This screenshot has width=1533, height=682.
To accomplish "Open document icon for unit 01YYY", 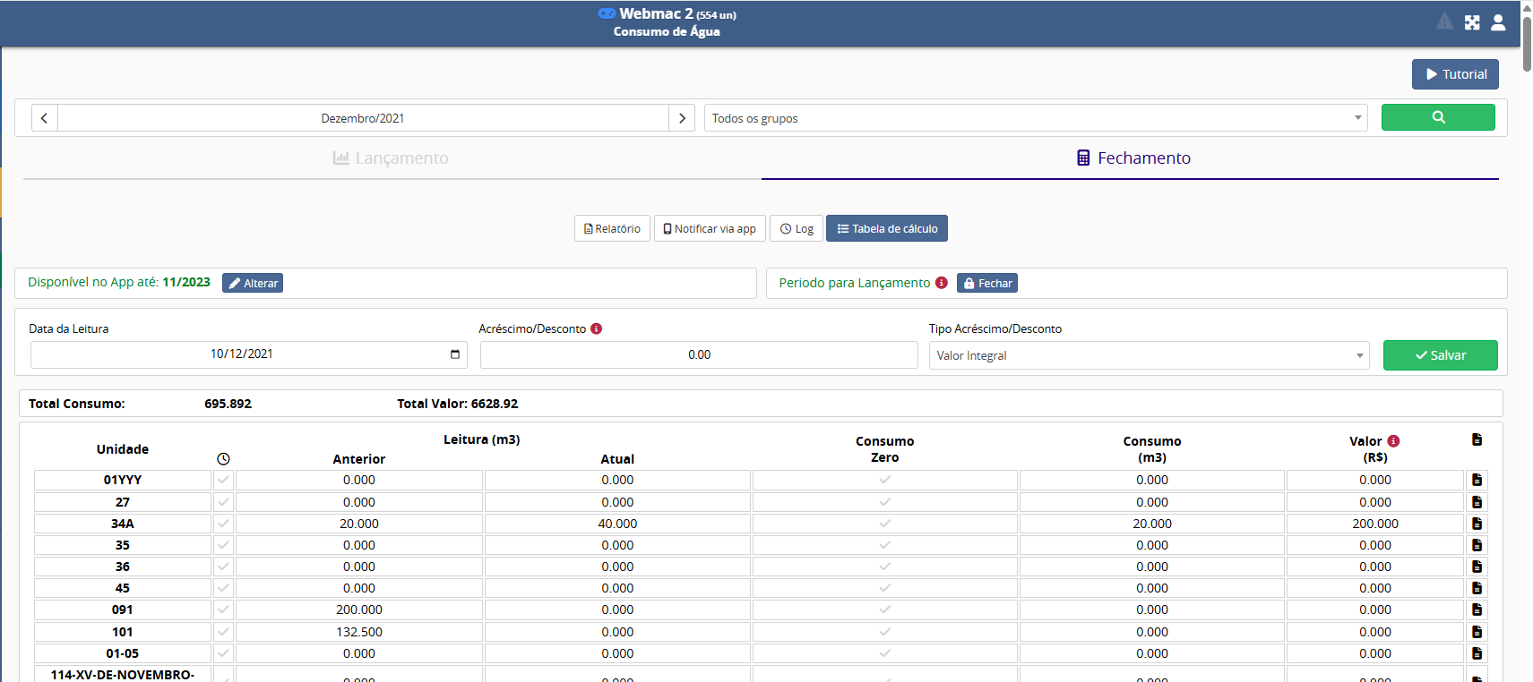I will click(1477, 480).
